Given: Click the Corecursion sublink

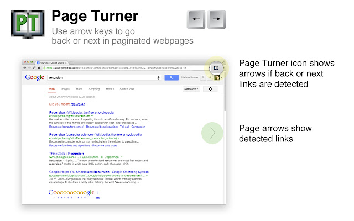Looking at the screenshot, I should click(x=138, y=127).
